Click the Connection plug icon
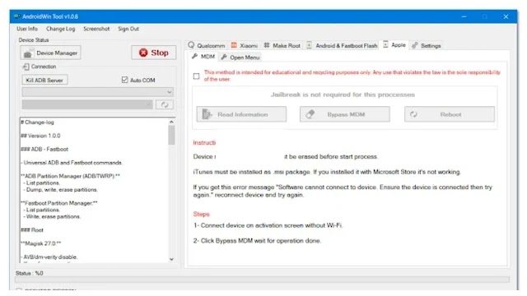 [x=26, y=67]
